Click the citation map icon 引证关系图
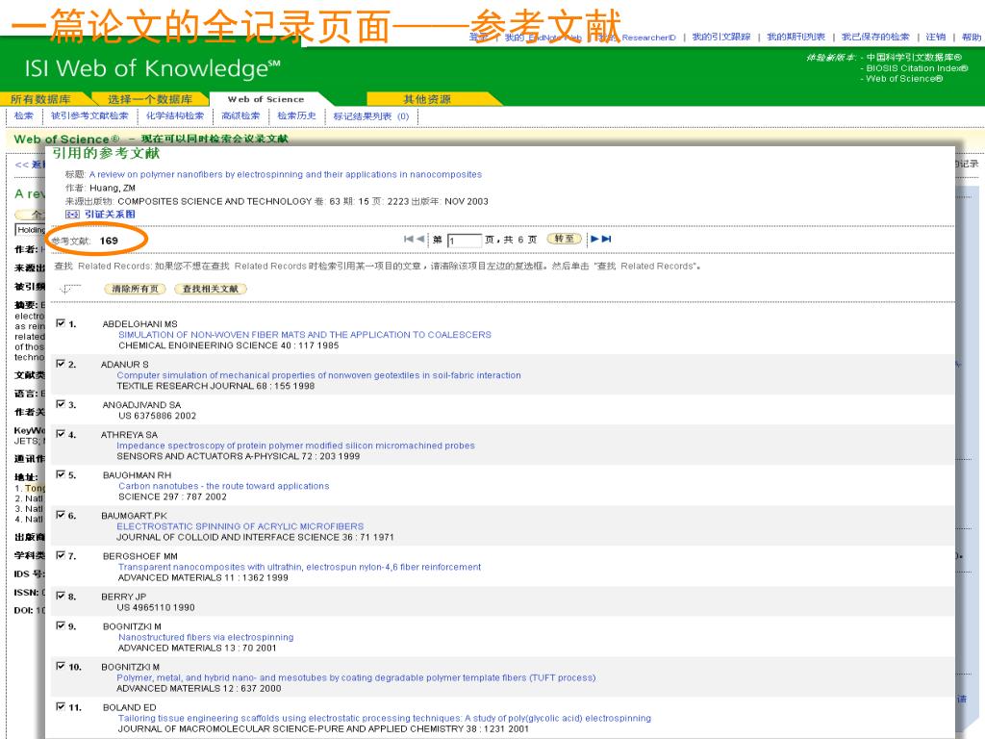The width and height of the screenshot is (985, 739). (72, 215)
